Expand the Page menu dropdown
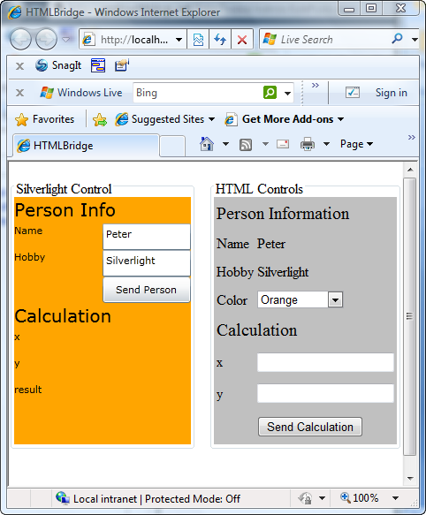426x515 pixels. tap(356, 144)
